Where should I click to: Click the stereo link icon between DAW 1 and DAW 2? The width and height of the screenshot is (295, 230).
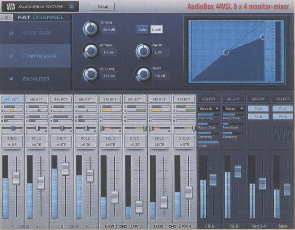coord(123,226)
